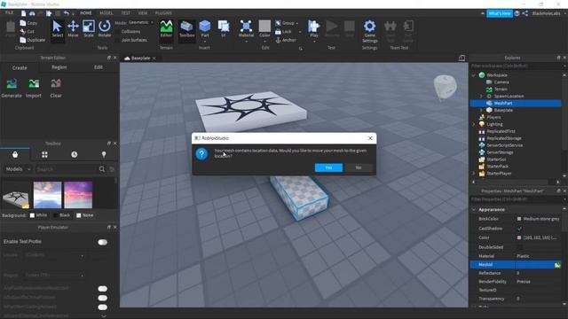The height and width of the screenshot is (319, 568).
Task: Close the RobloxStudio dialog
Action: (x=370, y=138)
